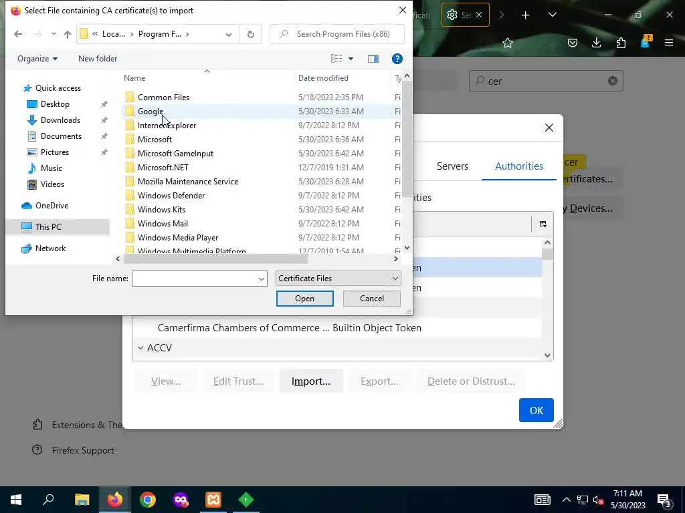This screenshot has height=513, width=685.
Task: Launch Chrome from the taskbar
Action: pyautogui.click(x=148, y=500)
